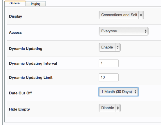Image resolution: width=161 pixels, height=125 pixels.
Task: Open the Dynamic Updating Enable dropdown
Action: (x=110, y=47)
